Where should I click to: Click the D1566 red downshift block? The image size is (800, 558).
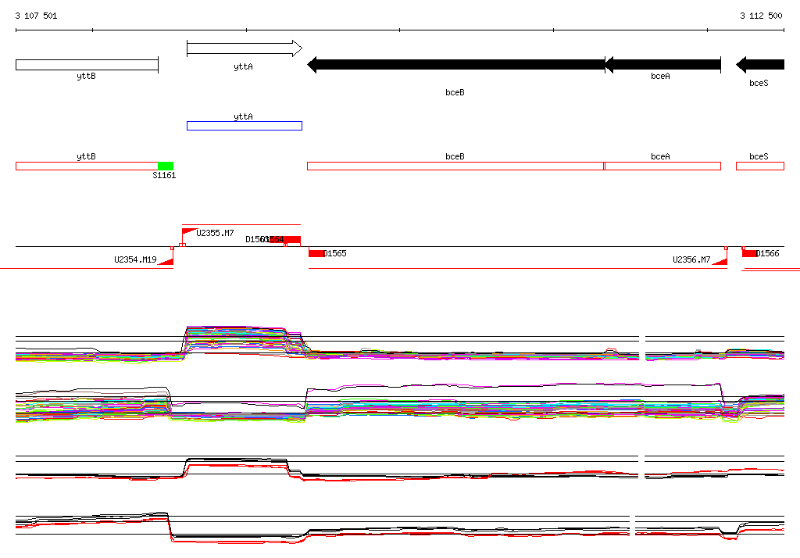(x=750, y=253)
